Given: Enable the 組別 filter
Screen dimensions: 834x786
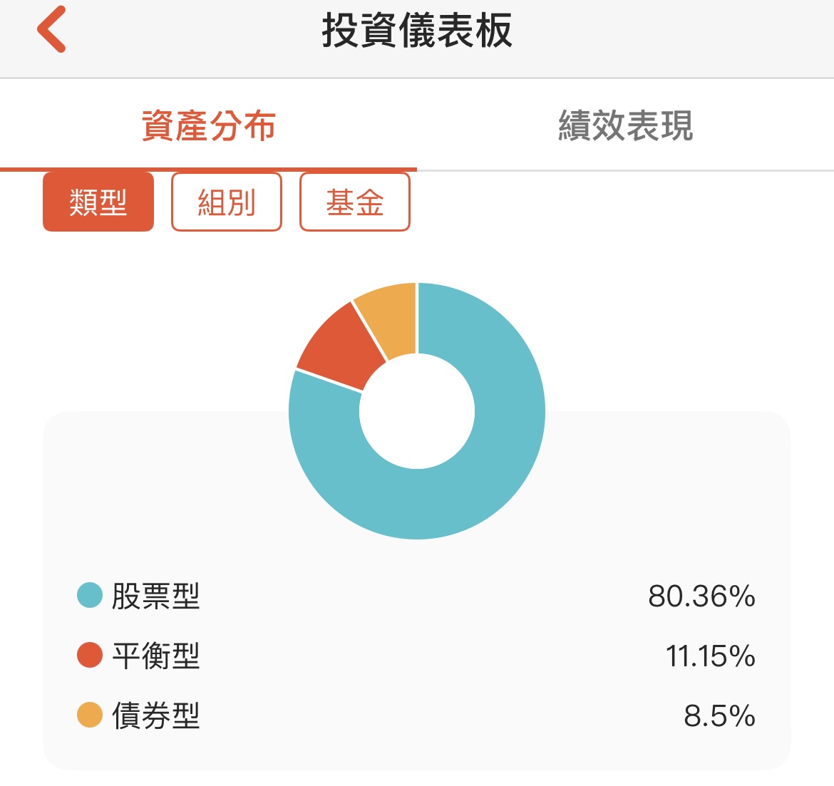Looking at the screenshot, I should pos(226,202).
